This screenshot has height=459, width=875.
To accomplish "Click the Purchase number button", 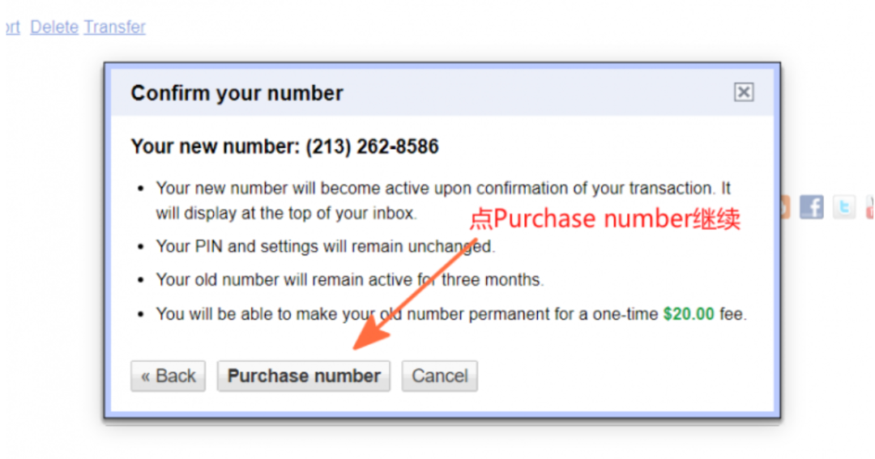I will [x=304, y=376].
